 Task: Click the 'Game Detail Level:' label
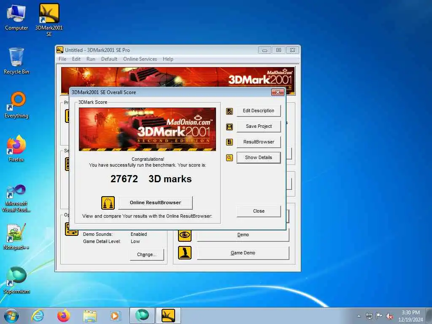[102, 242]
